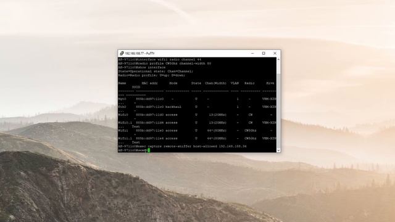Click the 'Wifi1.1' interface name

pos(125,138)
